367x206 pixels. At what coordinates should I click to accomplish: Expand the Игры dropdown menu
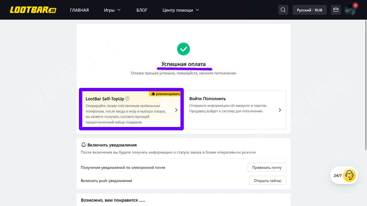pos(112,10)
